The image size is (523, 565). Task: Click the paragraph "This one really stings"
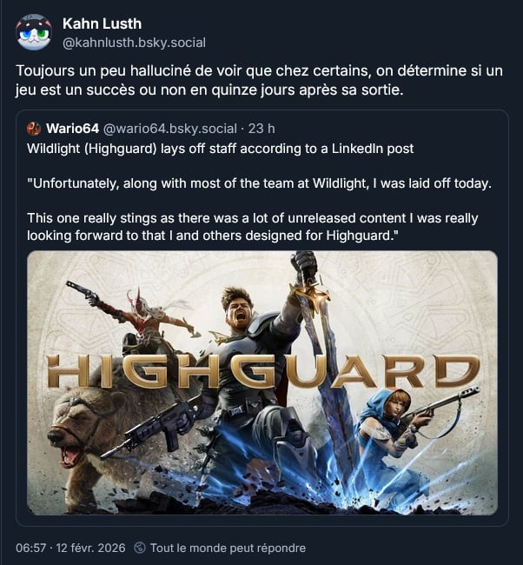[253, 227]
